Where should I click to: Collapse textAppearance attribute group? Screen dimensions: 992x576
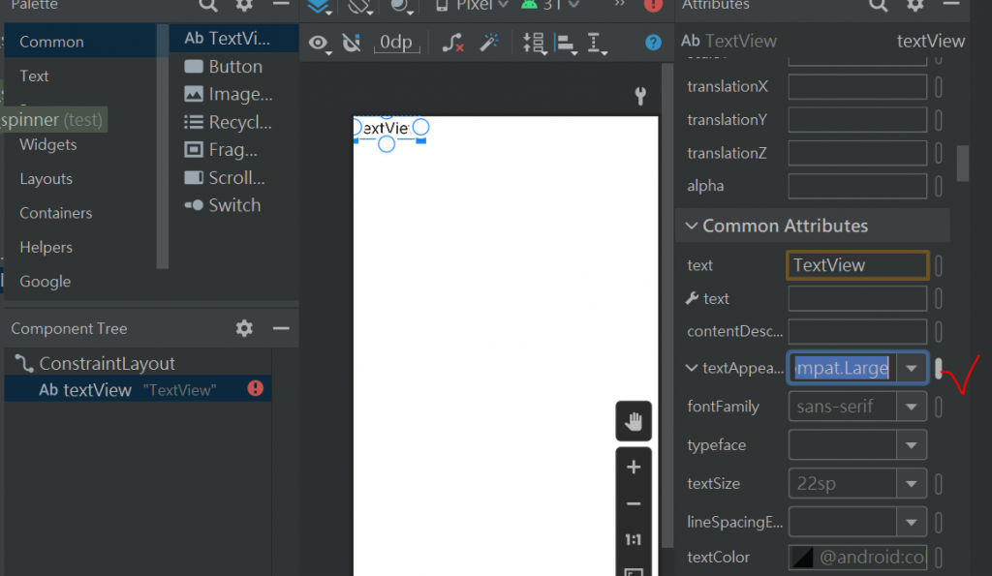[692, 368]
